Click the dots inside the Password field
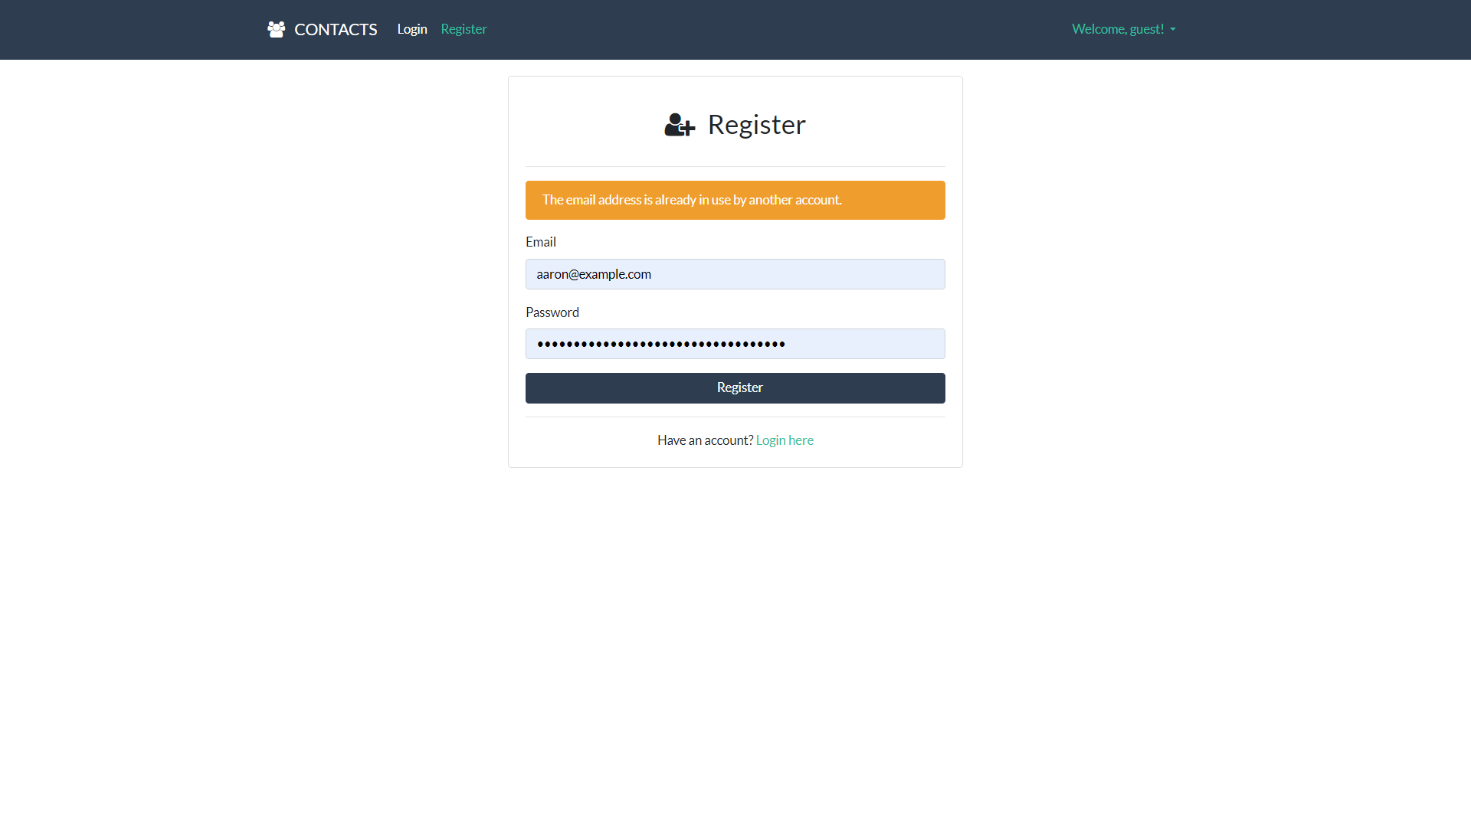 (x=660, y=344)
